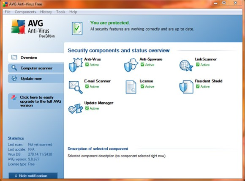
Task: Click Last update N/A value
Action: 31,149
